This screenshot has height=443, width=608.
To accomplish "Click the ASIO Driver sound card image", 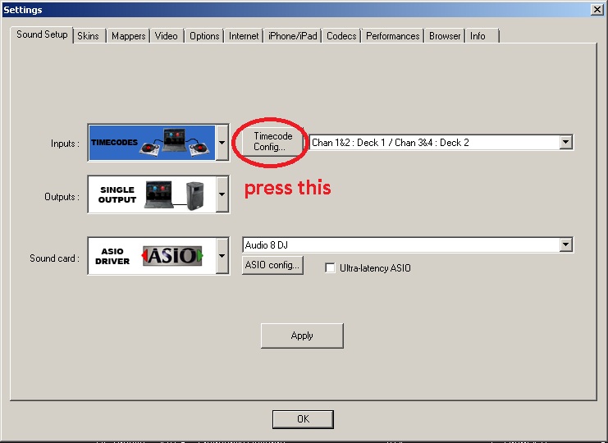I will click(152, 257).
